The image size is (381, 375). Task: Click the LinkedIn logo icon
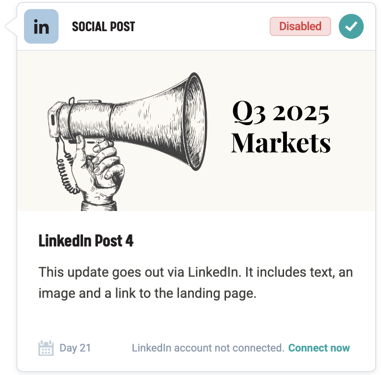tap(41, 26)
